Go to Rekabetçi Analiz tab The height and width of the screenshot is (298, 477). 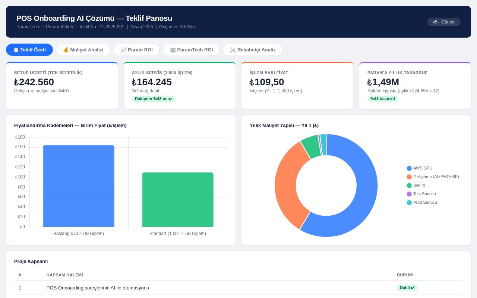253,50
